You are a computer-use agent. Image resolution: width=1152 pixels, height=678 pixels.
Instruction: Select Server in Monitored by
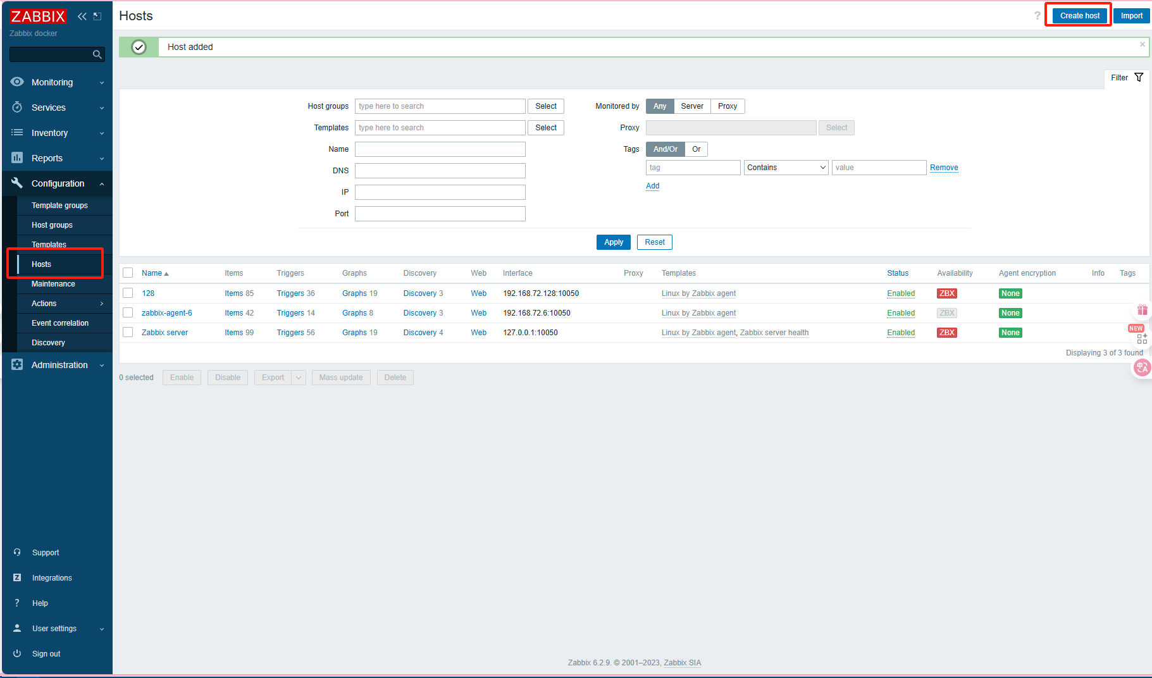[x=692, y=106]
